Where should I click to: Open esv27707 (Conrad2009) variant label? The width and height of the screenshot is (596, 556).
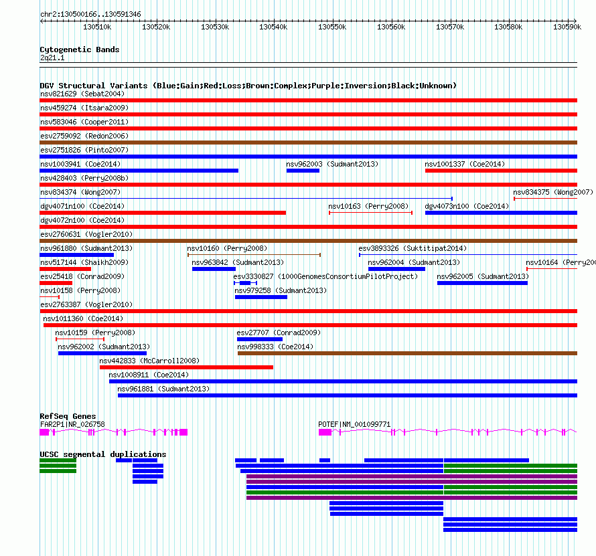pos(279,333)
